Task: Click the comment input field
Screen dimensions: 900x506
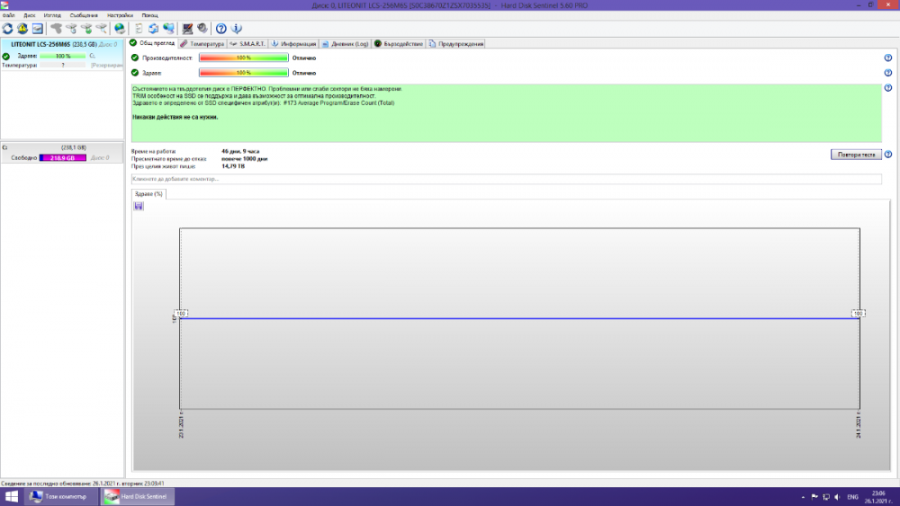Action: click(506, 179)
